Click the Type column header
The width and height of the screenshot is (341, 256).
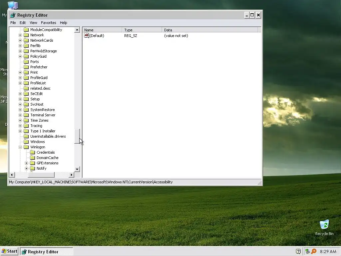(x=142, y=30)
